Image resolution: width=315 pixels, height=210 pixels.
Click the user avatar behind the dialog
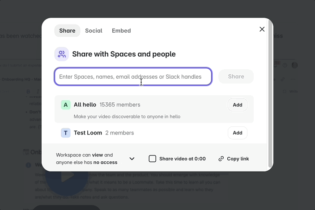click(294, 65)
